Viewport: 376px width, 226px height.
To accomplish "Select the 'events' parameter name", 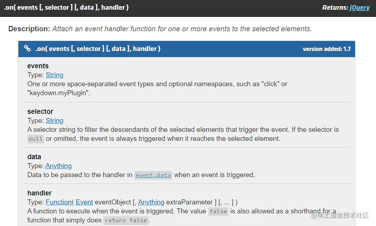I will pyautogui.click(x=38, y=66).
